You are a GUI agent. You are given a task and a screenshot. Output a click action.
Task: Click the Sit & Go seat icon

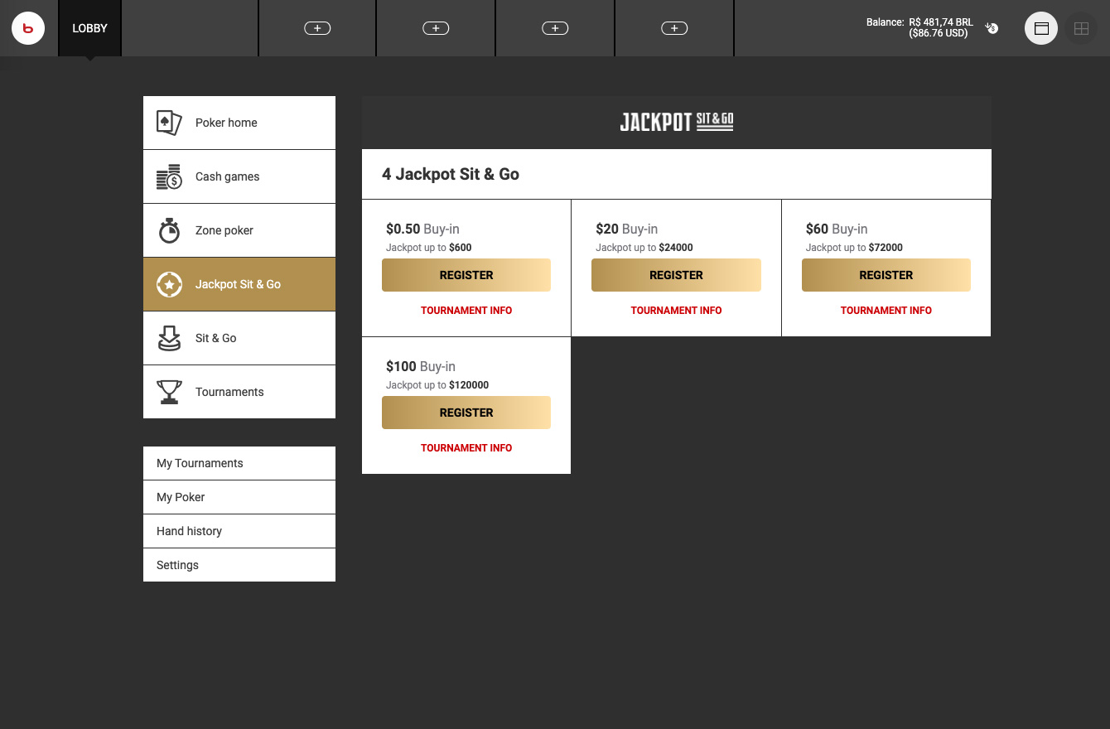pyautogui.click(x=169, y=338)
